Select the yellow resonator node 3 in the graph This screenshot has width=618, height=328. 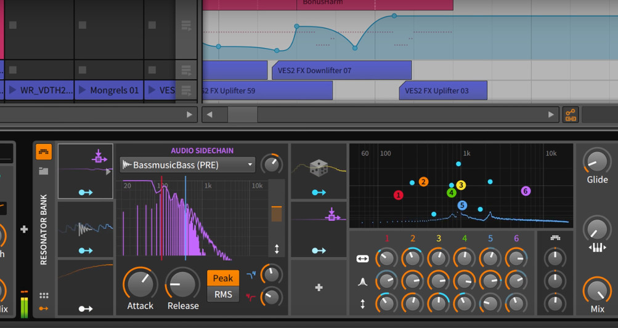pos(461,185)
